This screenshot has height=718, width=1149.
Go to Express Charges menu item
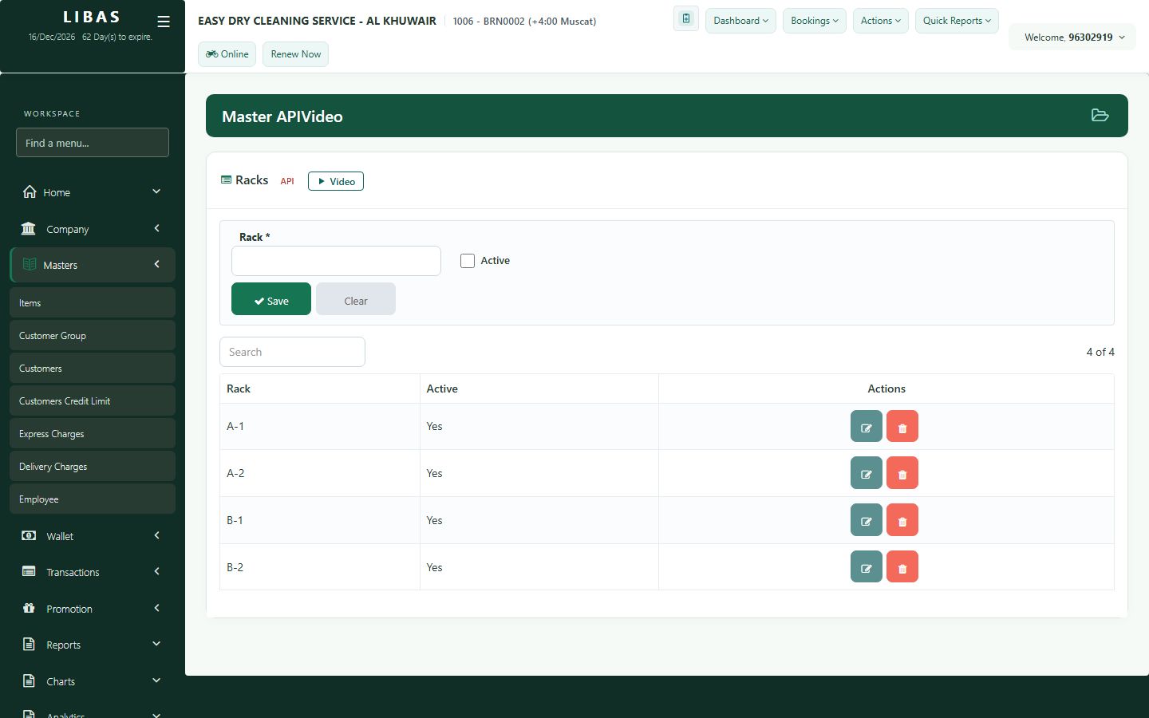pyautogui.click(x=93, y=434)
